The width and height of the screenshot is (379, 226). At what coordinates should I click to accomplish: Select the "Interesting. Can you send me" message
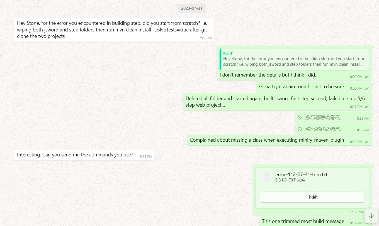point(75,155)
